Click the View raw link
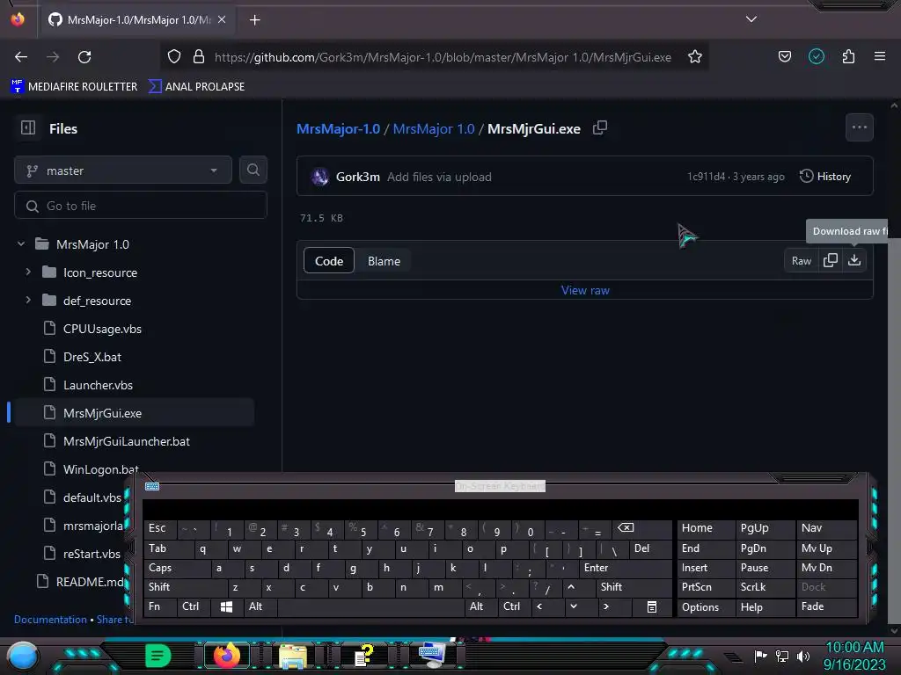Viewport: 901px width, 675px height. [x=585, y=290]
